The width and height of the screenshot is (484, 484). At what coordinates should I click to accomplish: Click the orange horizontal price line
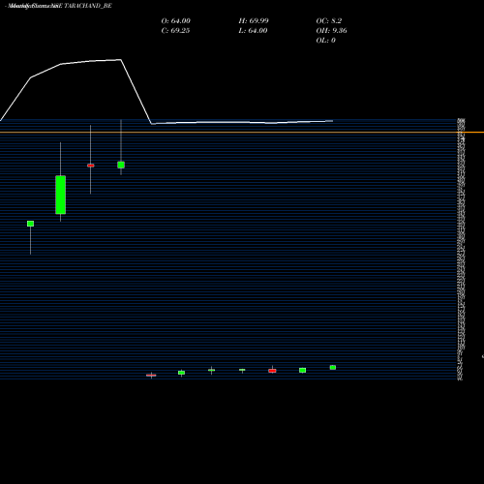[x=242, y=133]
